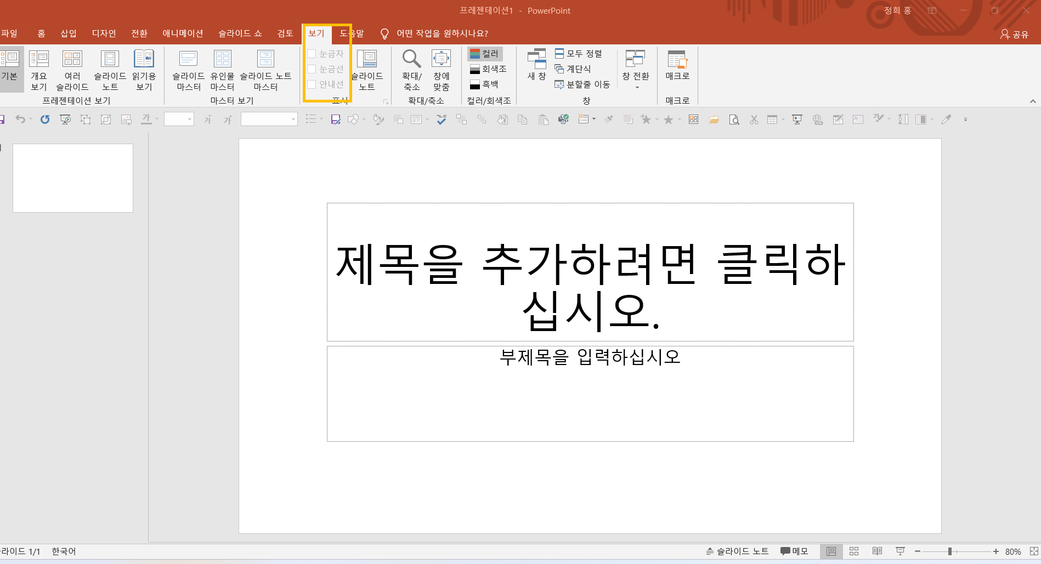Open a 새 창 new window
This screenshot has width=1041, height=564.
[536, 65]
